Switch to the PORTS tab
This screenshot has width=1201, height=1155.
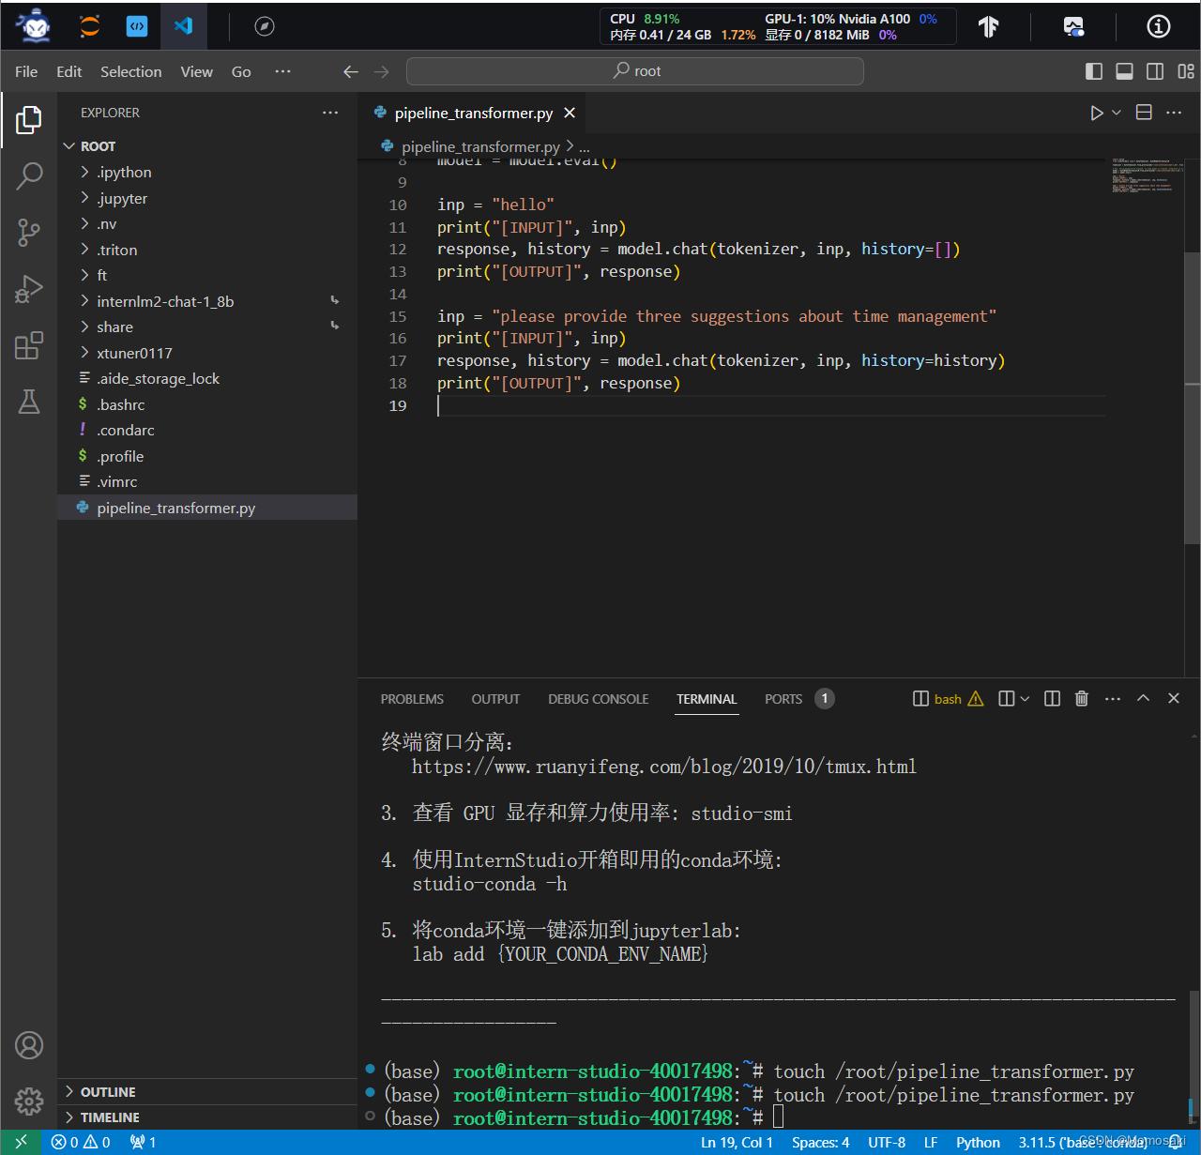(x=783, y=699)
